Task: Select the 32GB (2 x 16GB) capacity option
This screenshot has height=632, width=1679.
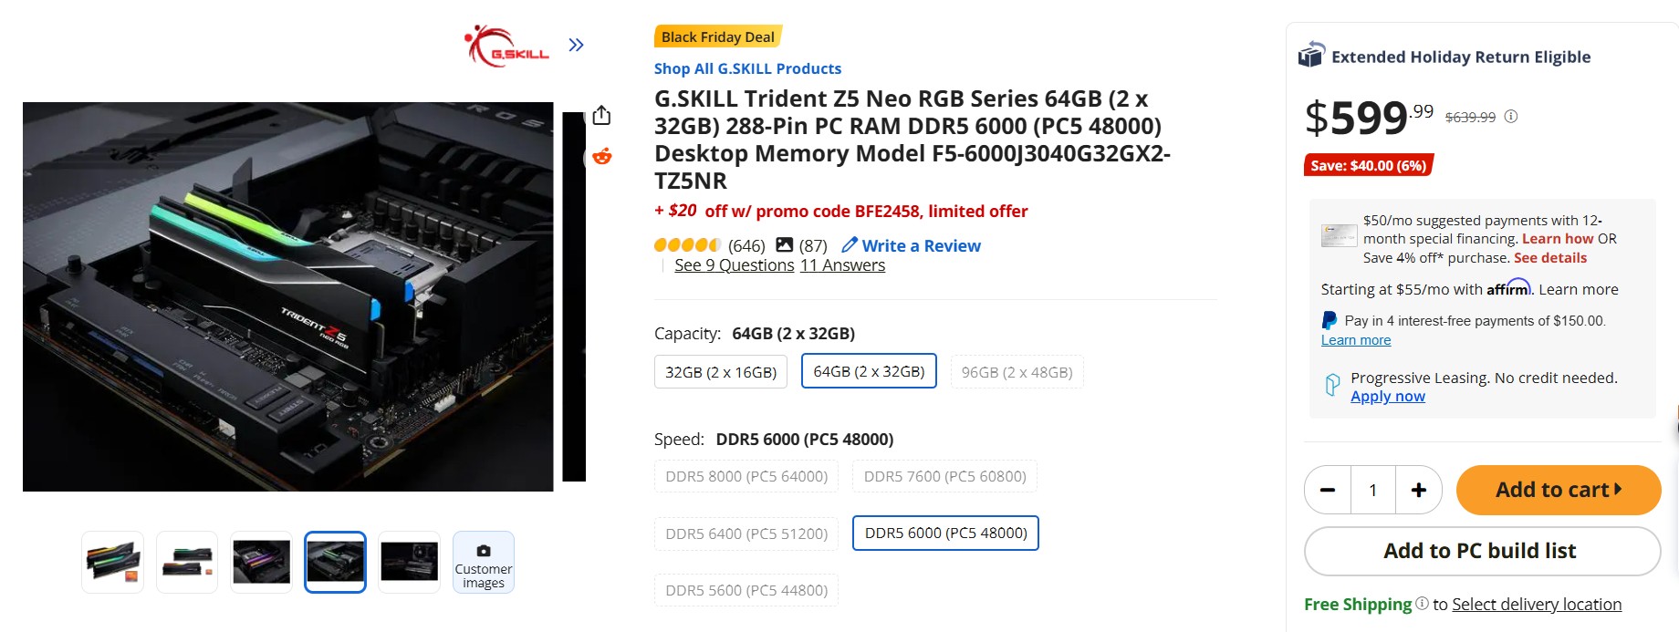Action: [720, 371]
